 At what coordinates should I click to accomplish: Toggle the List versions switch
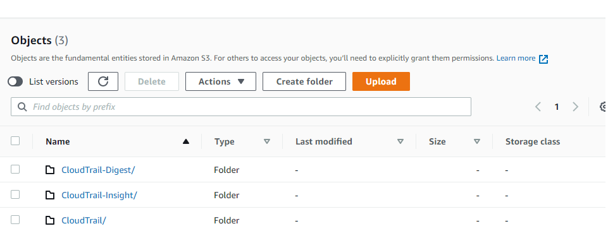(x=16, y=81)
